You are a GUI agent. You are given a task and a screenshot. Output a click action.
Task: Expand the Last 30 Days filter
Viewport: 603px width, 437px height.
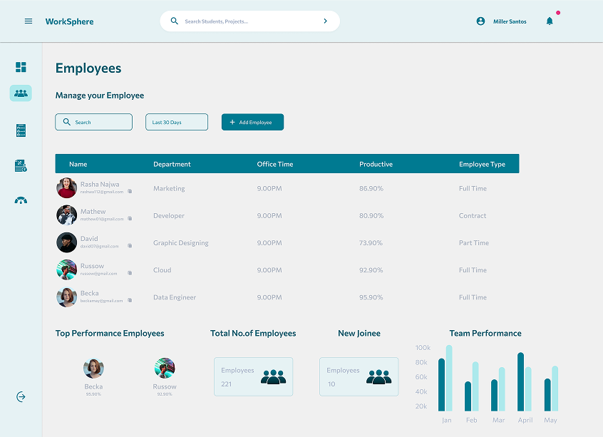pos(177,122)
